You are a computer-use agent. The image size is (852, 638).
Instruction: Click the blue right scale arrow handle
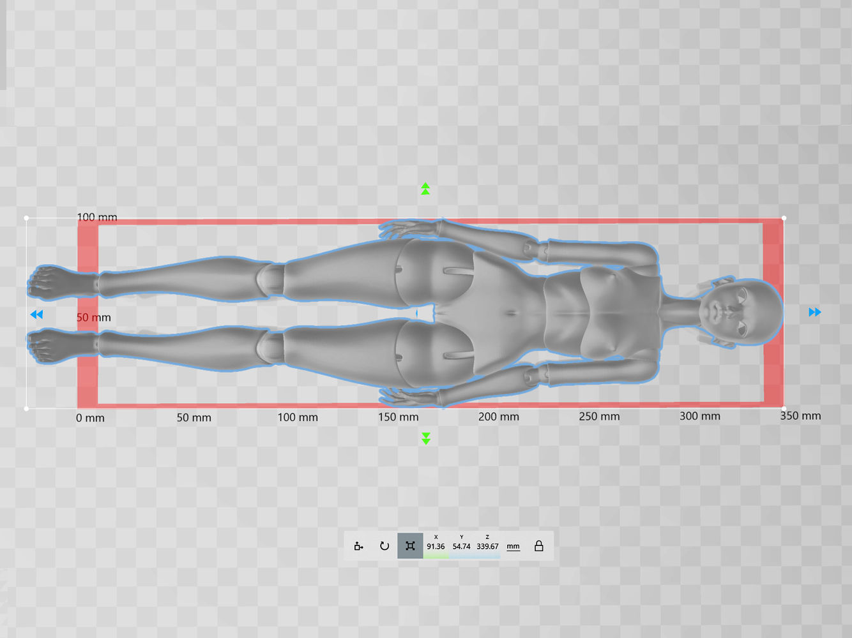(815, 312)
